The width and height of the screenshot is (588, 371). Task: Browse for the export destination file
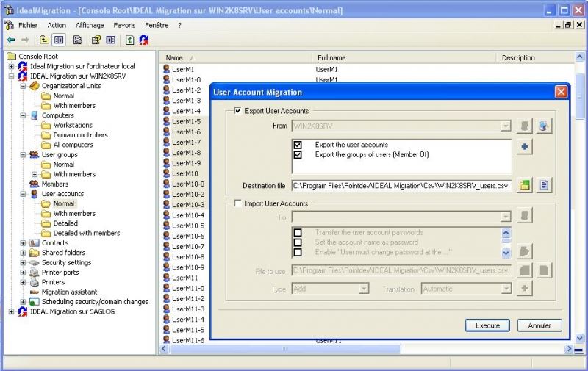pos(525,185)
